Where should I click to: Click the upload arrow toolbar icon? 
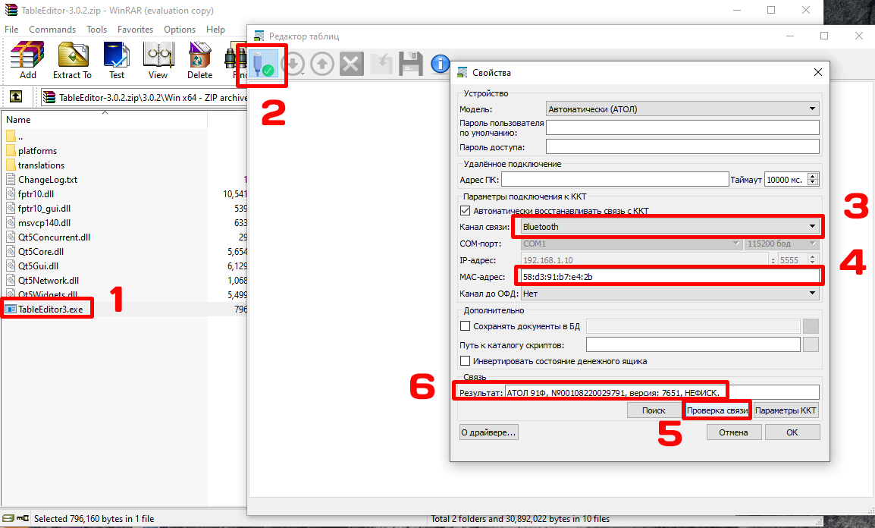pyautogui.click(x=323, y=64)
